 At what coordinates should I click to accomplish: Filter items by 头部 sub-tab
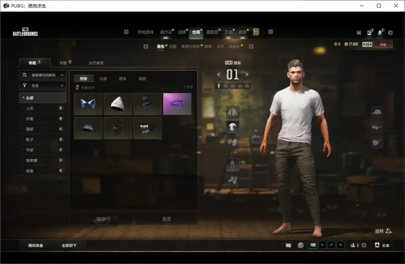pyautogui.click(x=103, y=79)
